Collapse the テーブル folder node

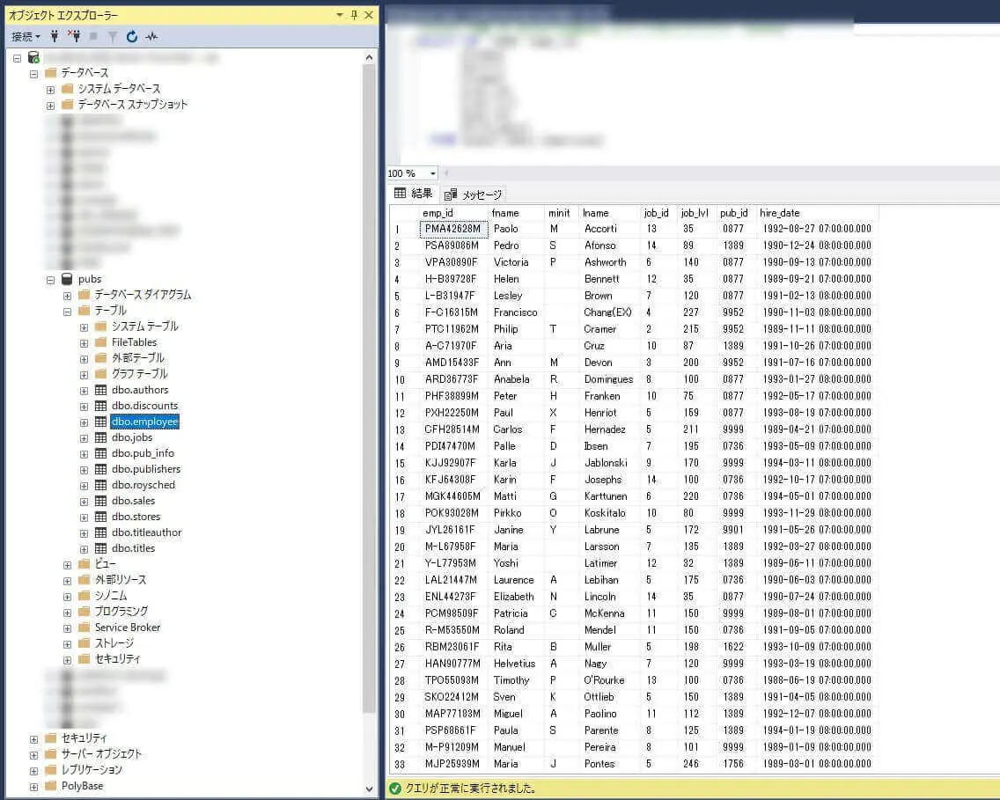pyautogui.click(x=67, y=312)
